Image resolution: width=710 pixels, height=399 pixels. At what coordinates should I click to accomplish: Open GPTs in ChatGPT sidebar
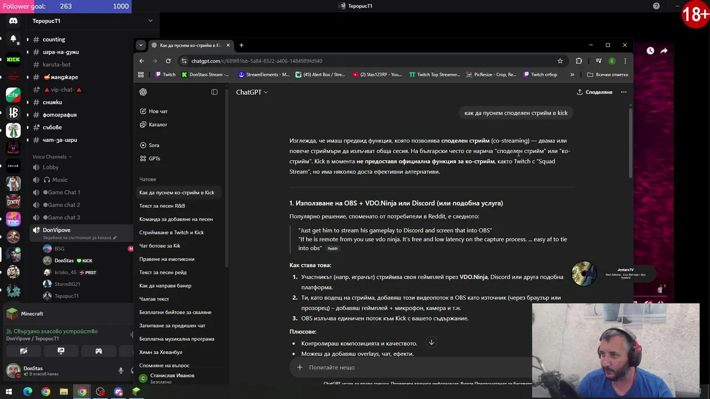150,158
